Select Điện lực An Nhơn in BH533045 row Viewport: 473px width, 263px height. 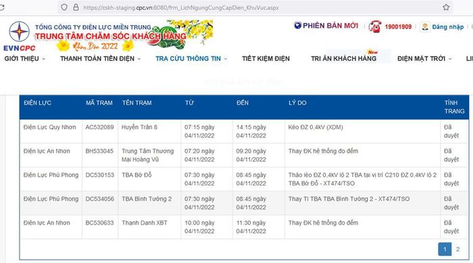pyautogui.click(x=47, y=151)
